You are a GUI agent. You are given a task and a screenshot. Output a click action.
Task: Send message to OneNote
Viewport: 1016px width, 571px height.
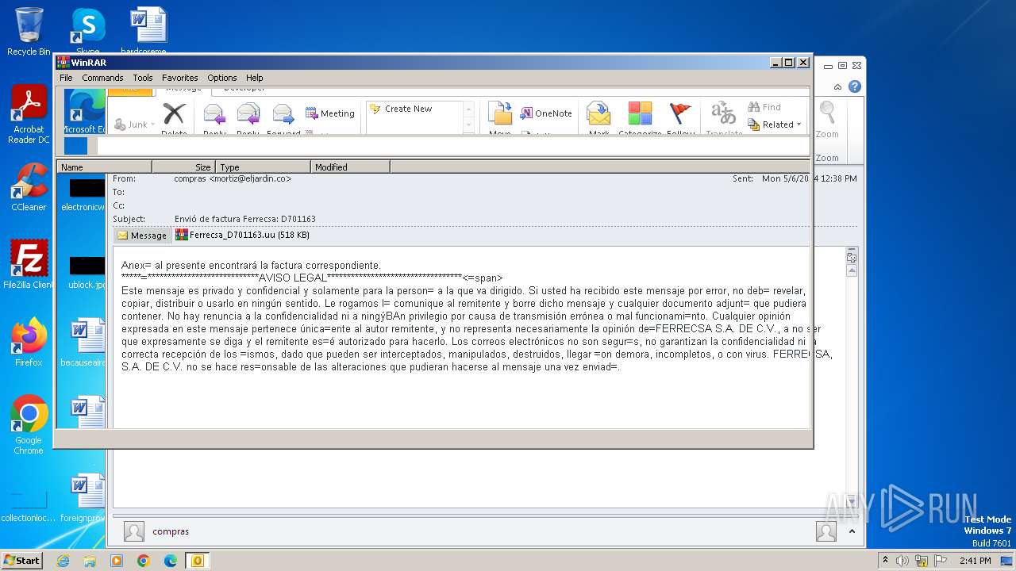[546, 113]
